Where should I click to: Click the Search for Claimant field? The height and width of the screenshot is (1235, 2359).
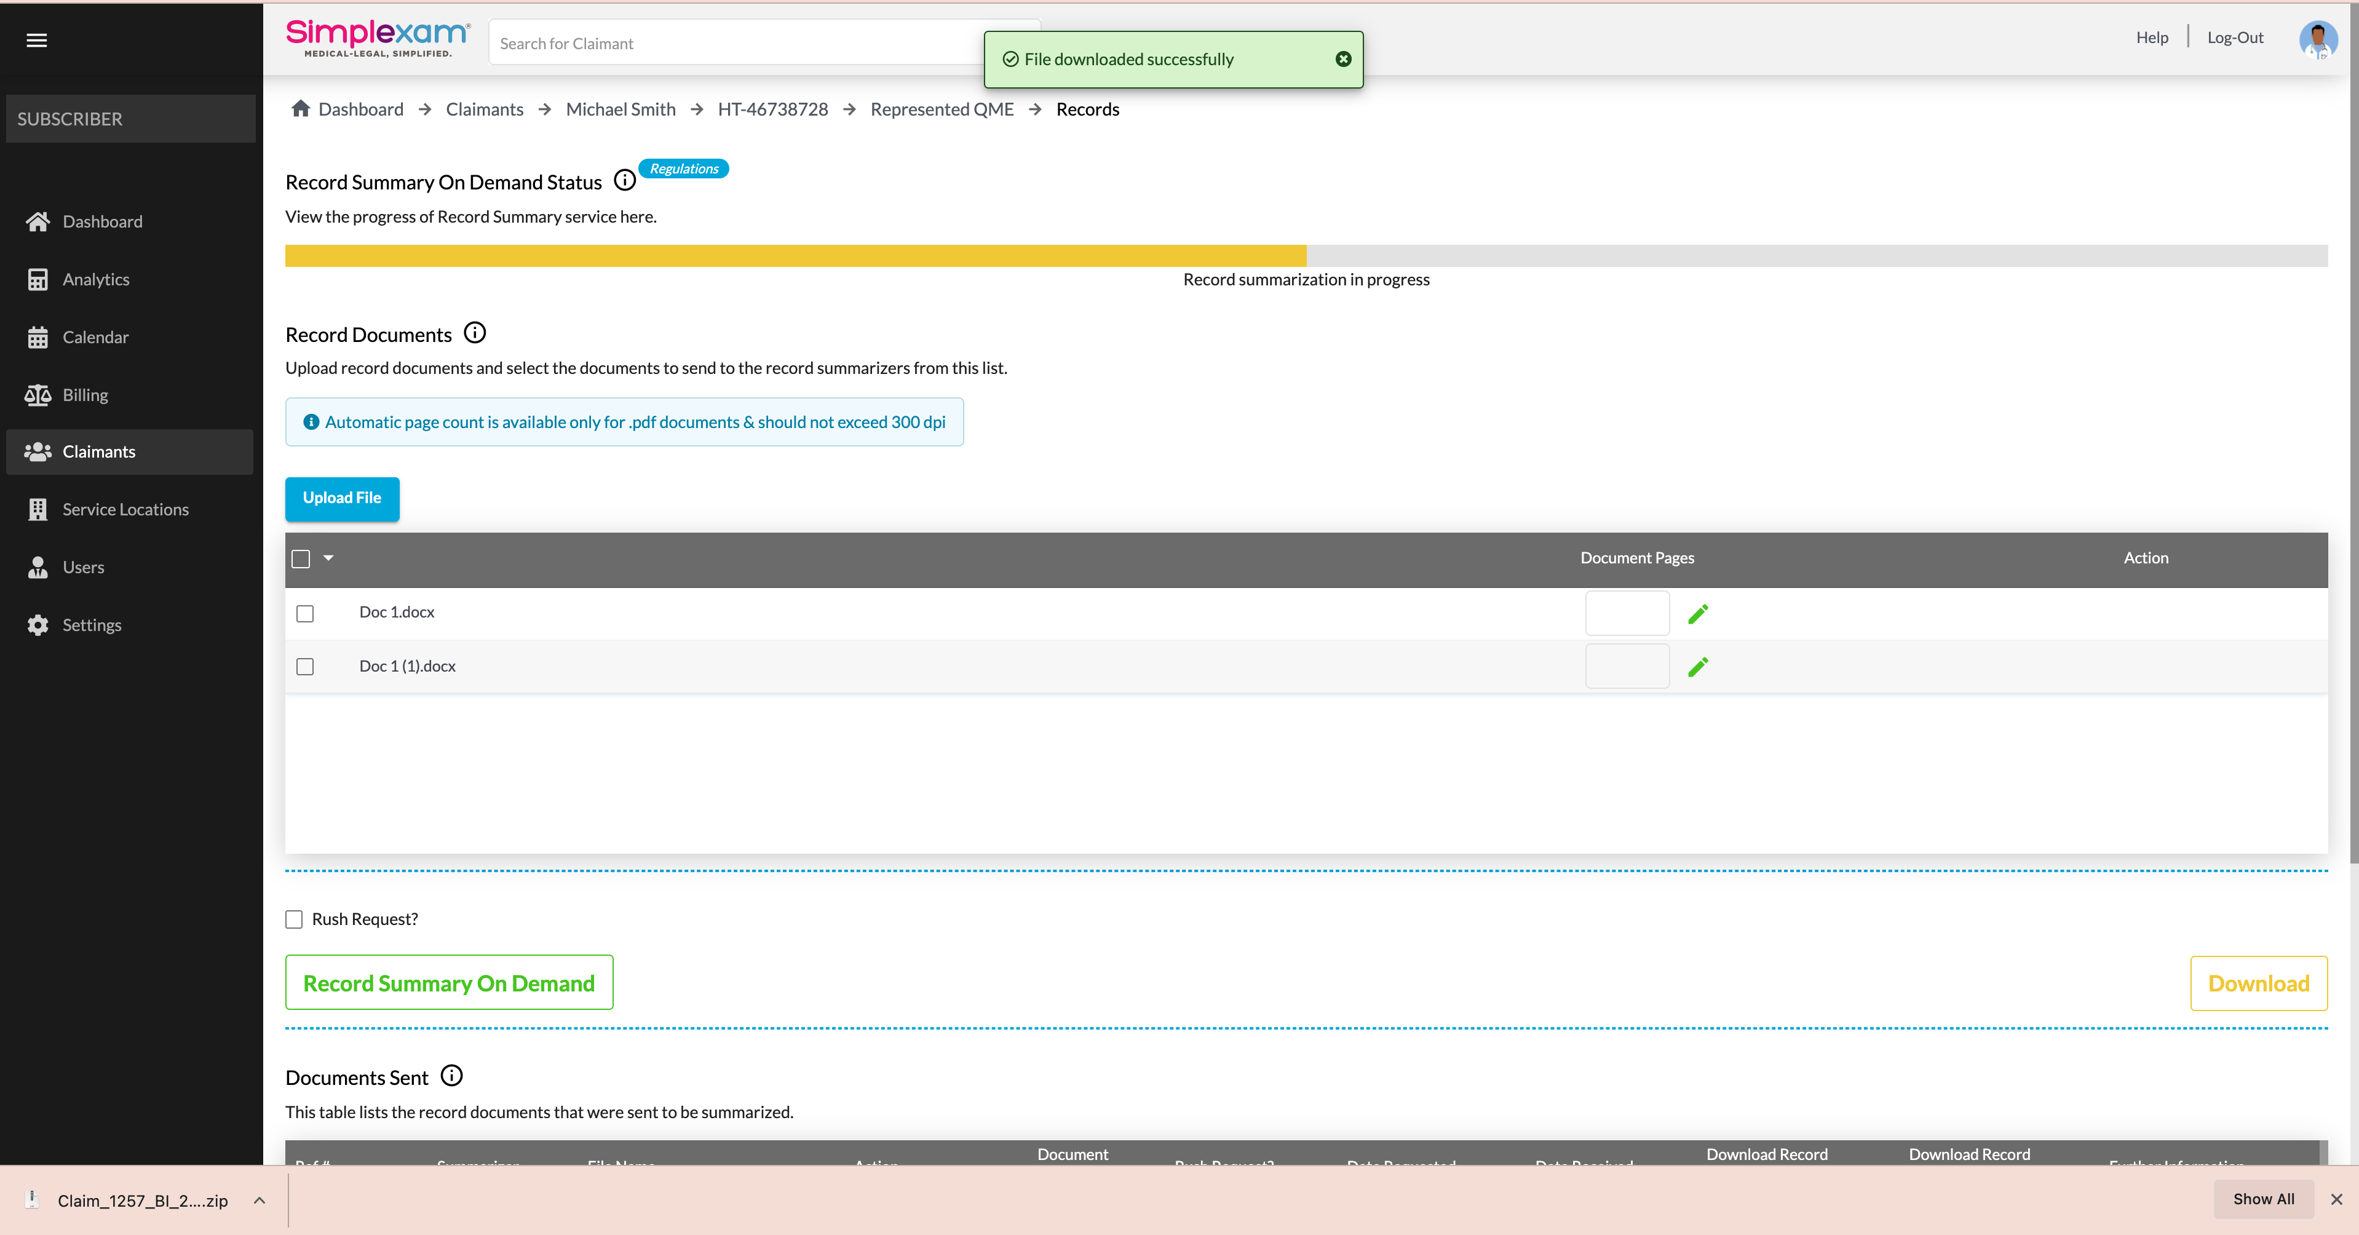(x=732, y=43)
